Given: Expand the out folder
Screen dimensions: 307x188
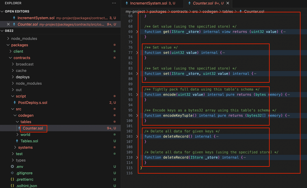Looking at the screenshot, I should click(x=13, y=90).
